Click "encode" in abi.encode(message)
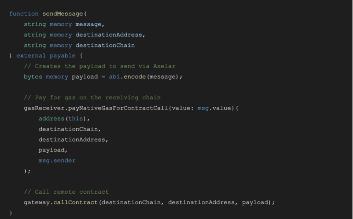Viewport: 353px width, 219px height. coord(135,77)
